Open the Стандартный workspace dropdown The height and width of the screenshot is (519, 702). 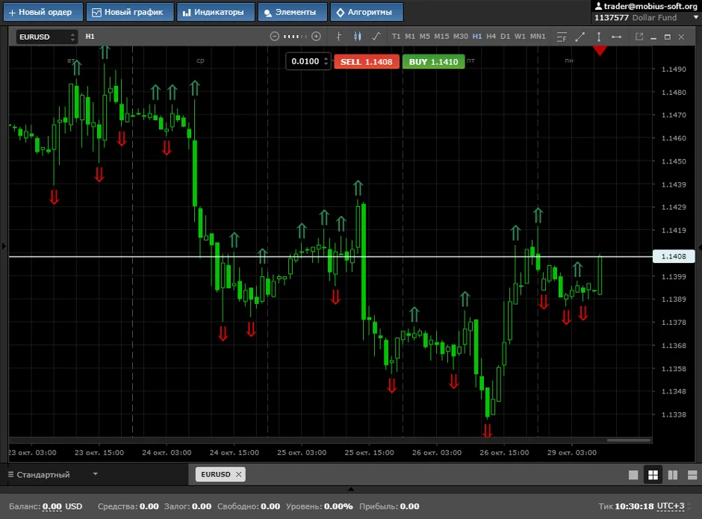click(x=53, y=474)
